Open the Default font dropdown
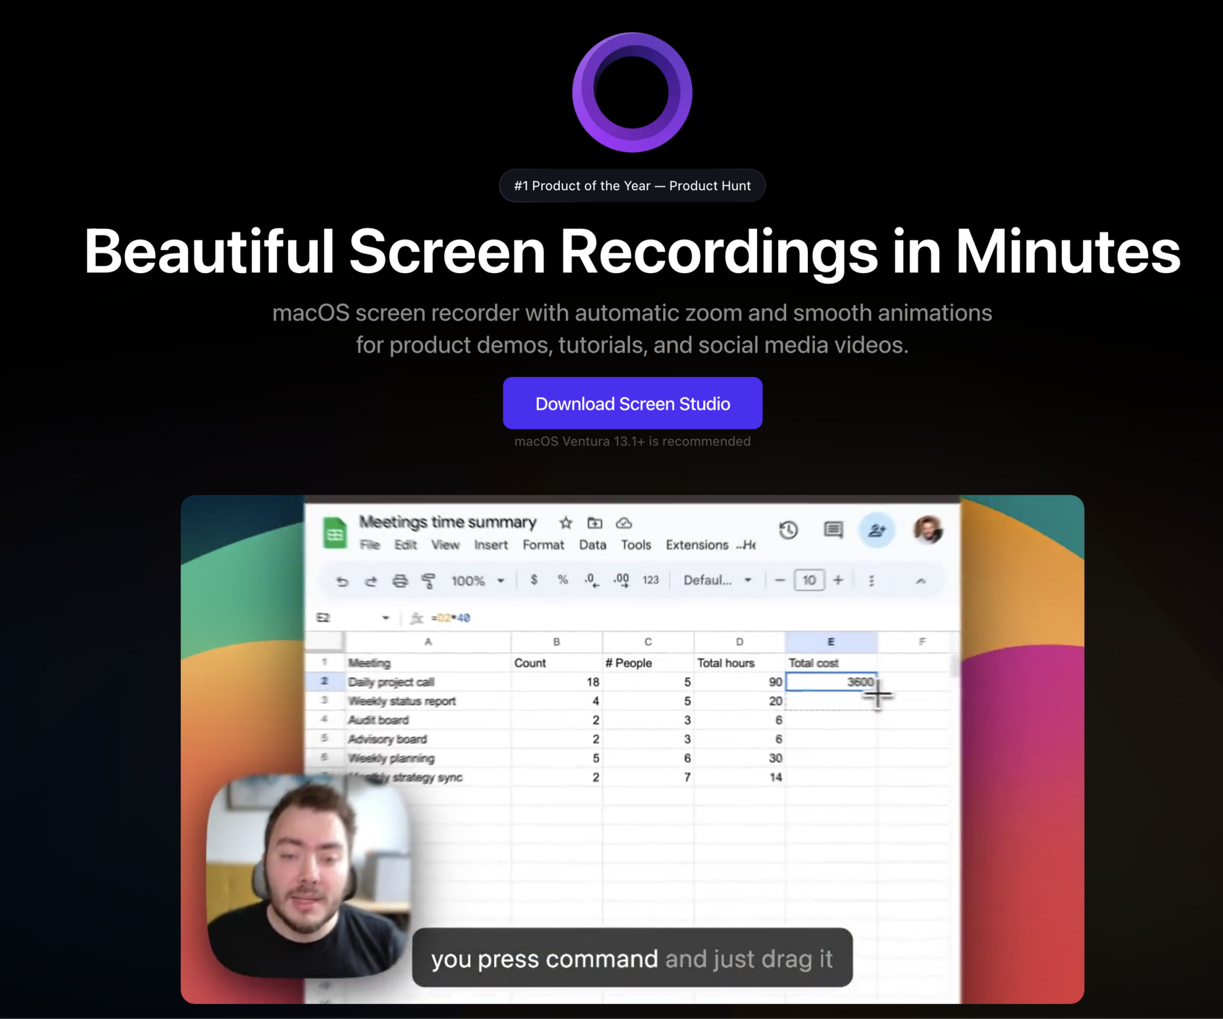This screenshot has height=1019, width=1223. 717,580
